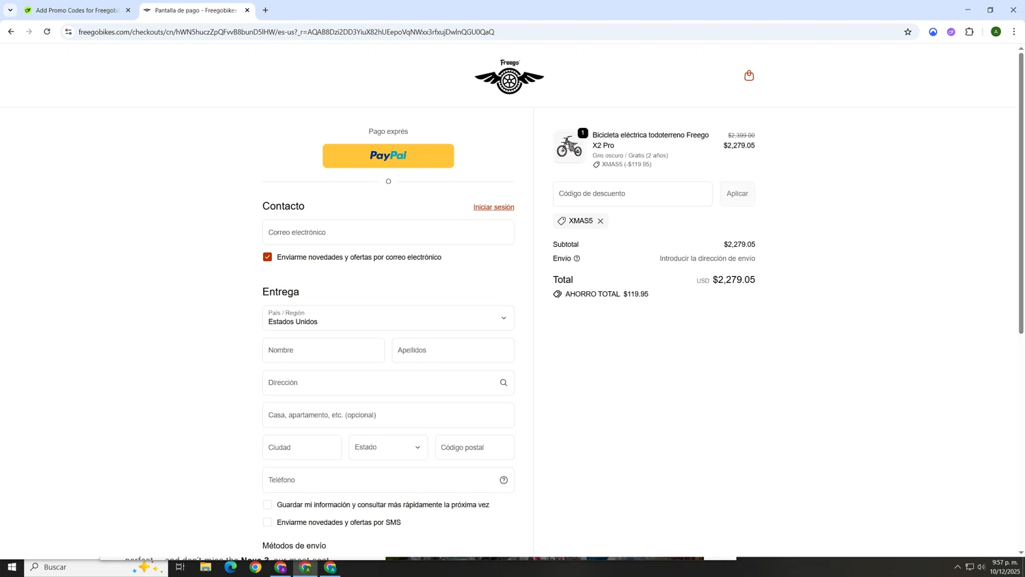Screen dimensions: 1025x577
Task: Open the País / Región dropdown
Action: [388, 318]
